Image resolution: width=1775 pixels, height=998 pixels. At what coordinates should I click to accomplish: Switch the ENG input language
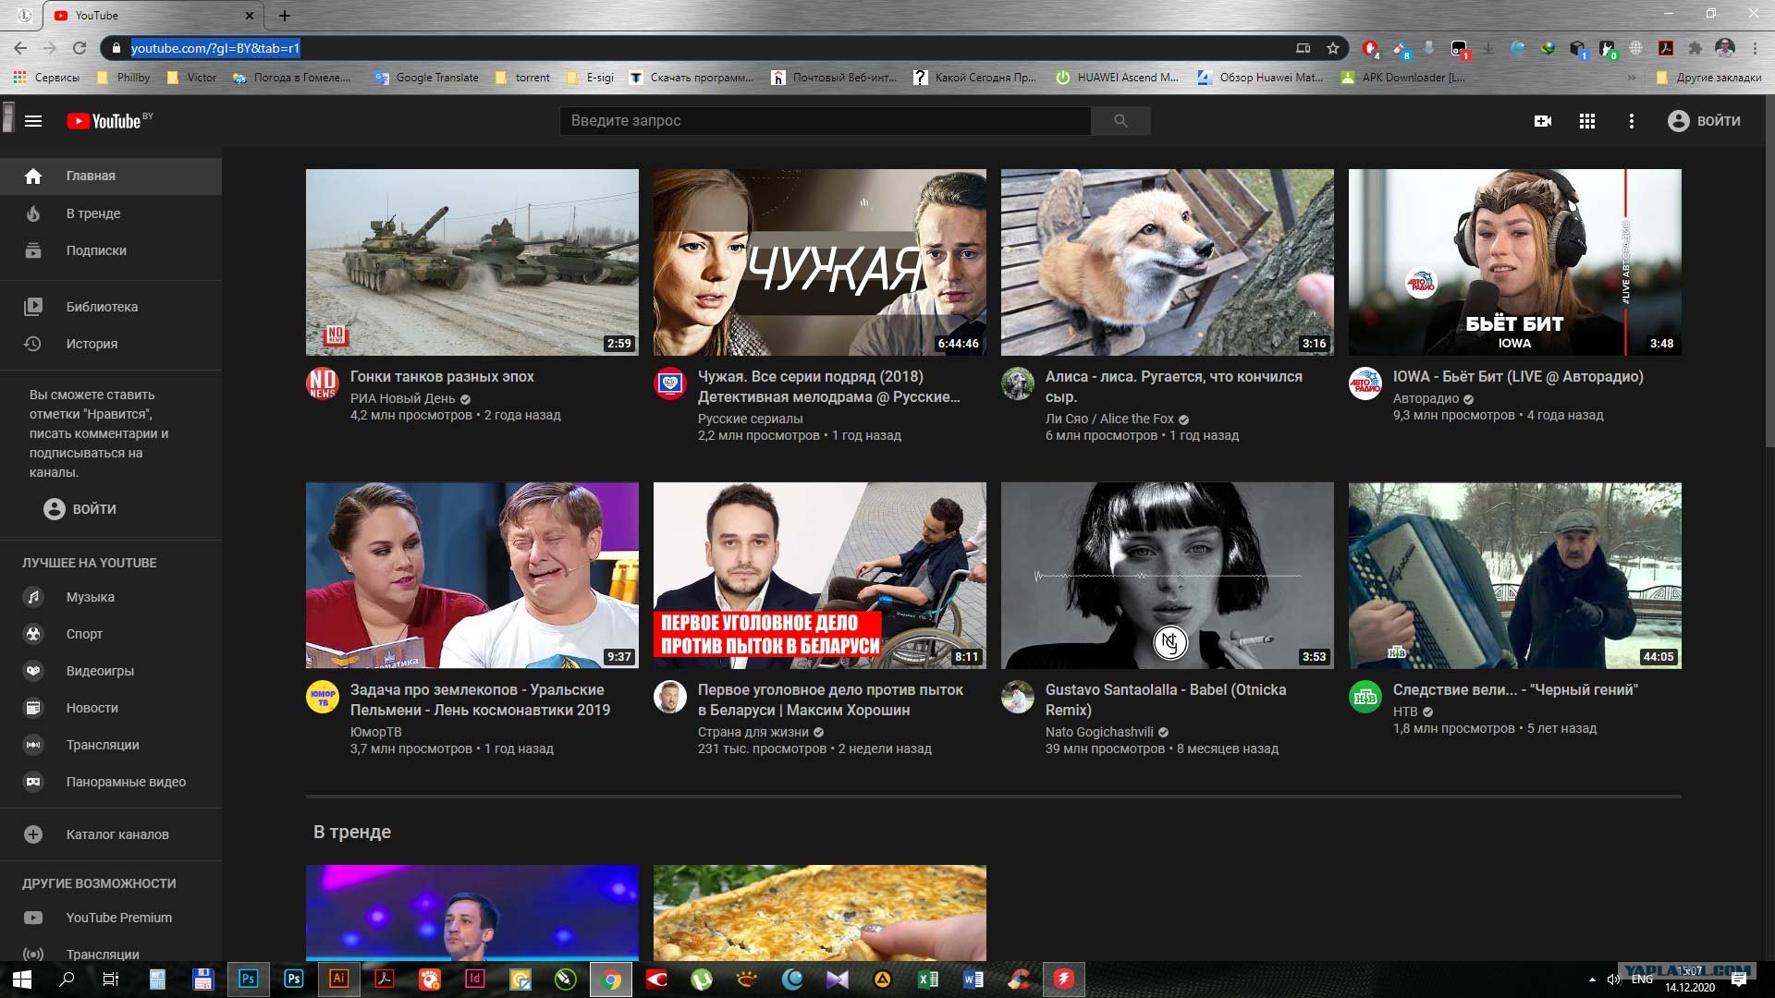(x=1643, y=980)
